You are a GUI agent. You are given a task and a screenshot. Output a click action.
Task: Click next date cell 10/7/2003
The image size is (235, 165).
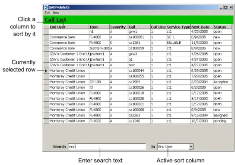pos(202,121)
